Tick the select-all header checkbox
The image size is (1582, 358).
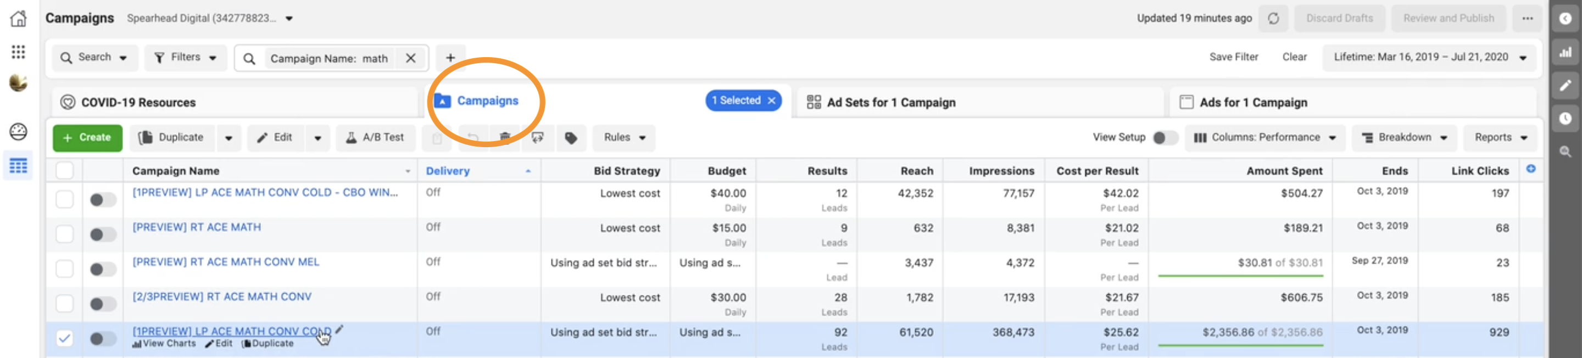click(x=64, y=170)
